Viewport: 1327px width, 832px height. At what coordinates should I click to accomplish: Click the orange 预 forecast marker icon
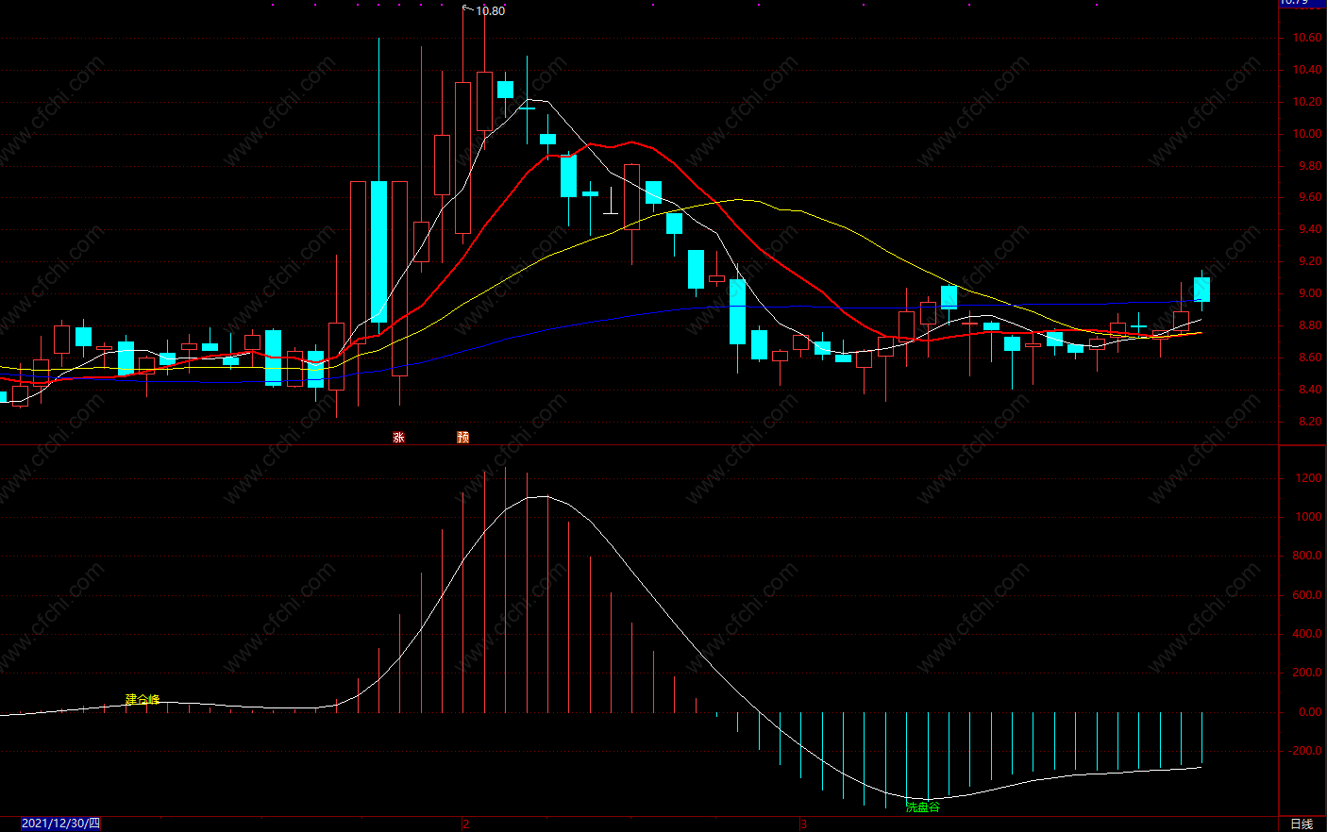tap(463, 437)
